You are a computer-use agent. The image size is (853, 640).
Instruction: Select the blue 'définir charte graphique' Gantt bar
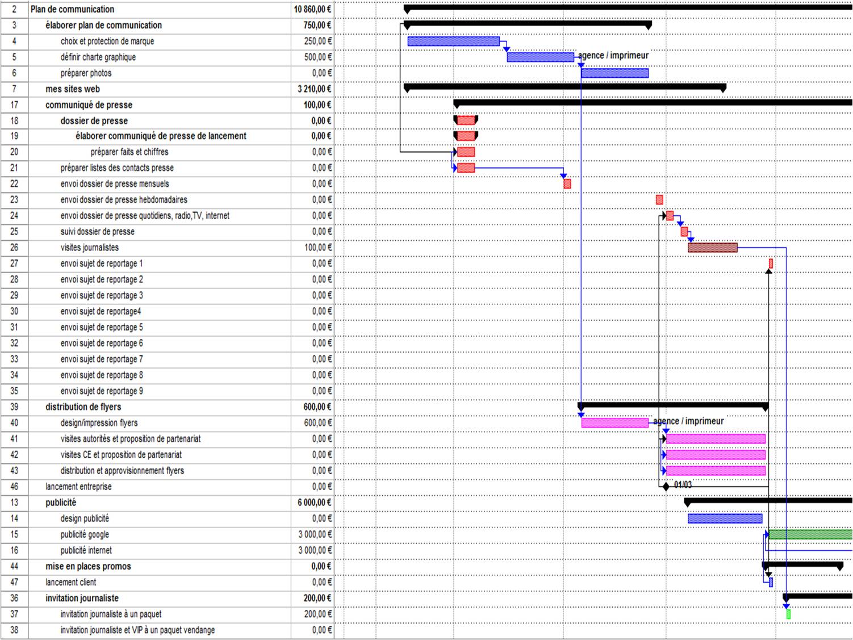(x=541, y=57)
